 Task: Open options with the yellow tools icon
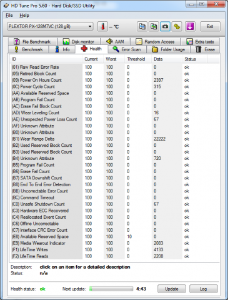point(177,26)
